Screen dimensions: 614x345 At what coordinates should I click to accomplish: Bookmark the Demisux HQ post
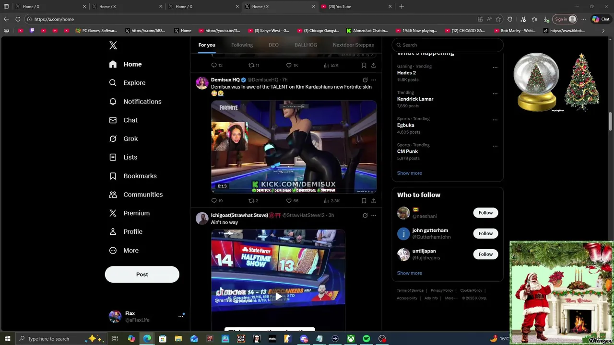point(364,201)
